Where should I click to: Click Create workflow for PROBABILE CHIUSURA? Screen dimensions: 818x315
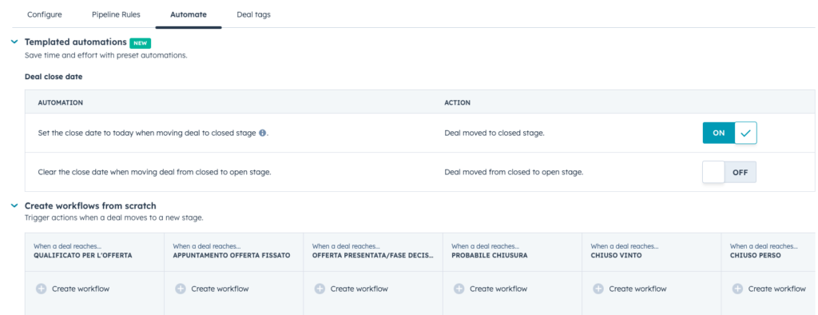pyautogui.click(x=492, y=289)
